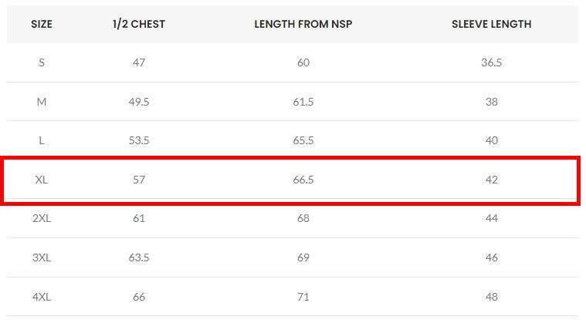Click the 3XL size label

pyautogui.click(x=42, y=257)
